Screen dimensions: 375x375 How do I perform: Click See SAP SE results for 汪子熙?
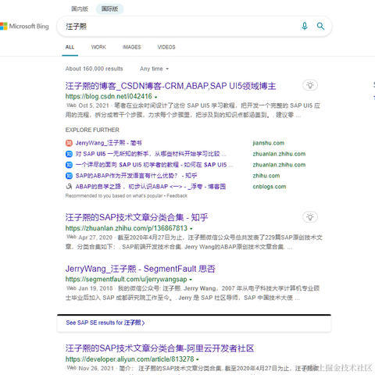105,323
